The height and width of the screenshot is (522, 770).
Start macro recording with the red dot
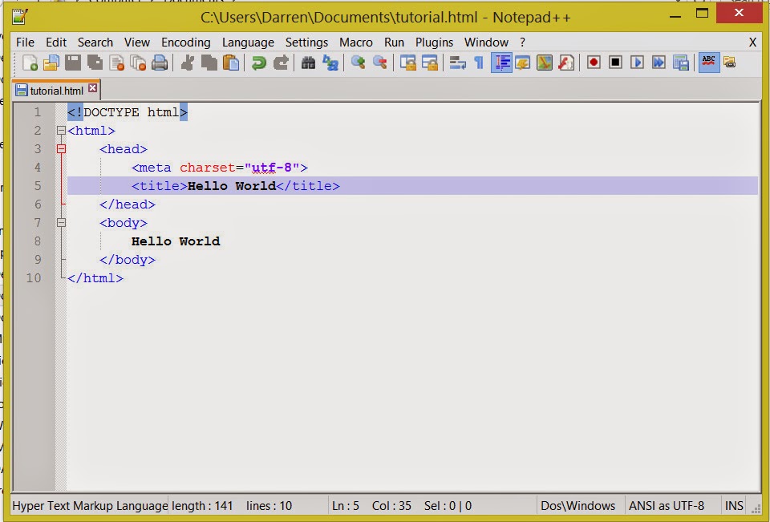tap(594, 63)
